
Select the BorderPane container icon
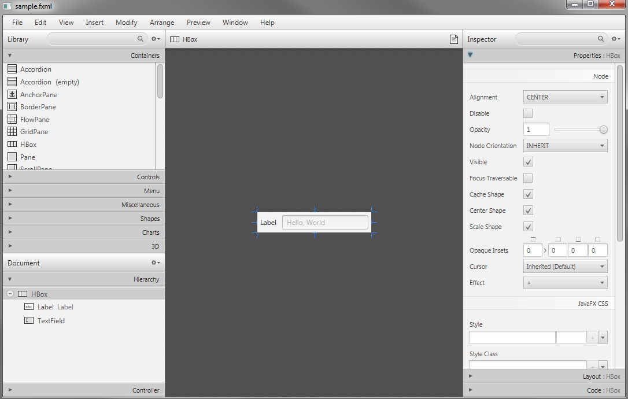pos(11,107)
